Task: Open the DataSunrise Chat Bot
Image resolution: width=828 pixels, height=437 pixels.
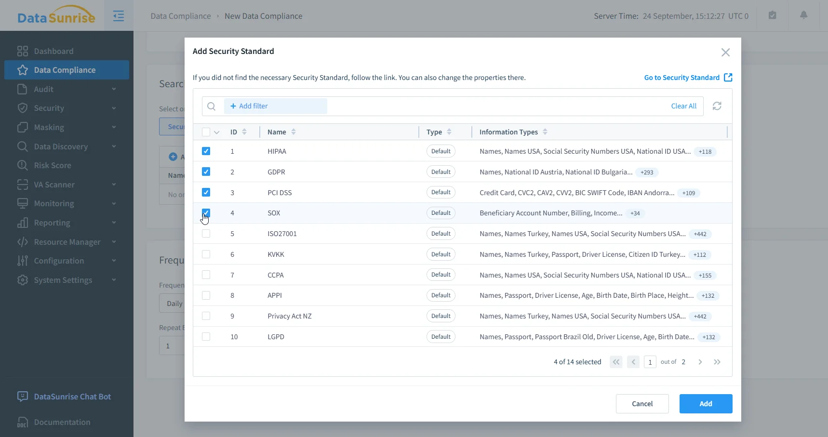Action: pos(71,396)
